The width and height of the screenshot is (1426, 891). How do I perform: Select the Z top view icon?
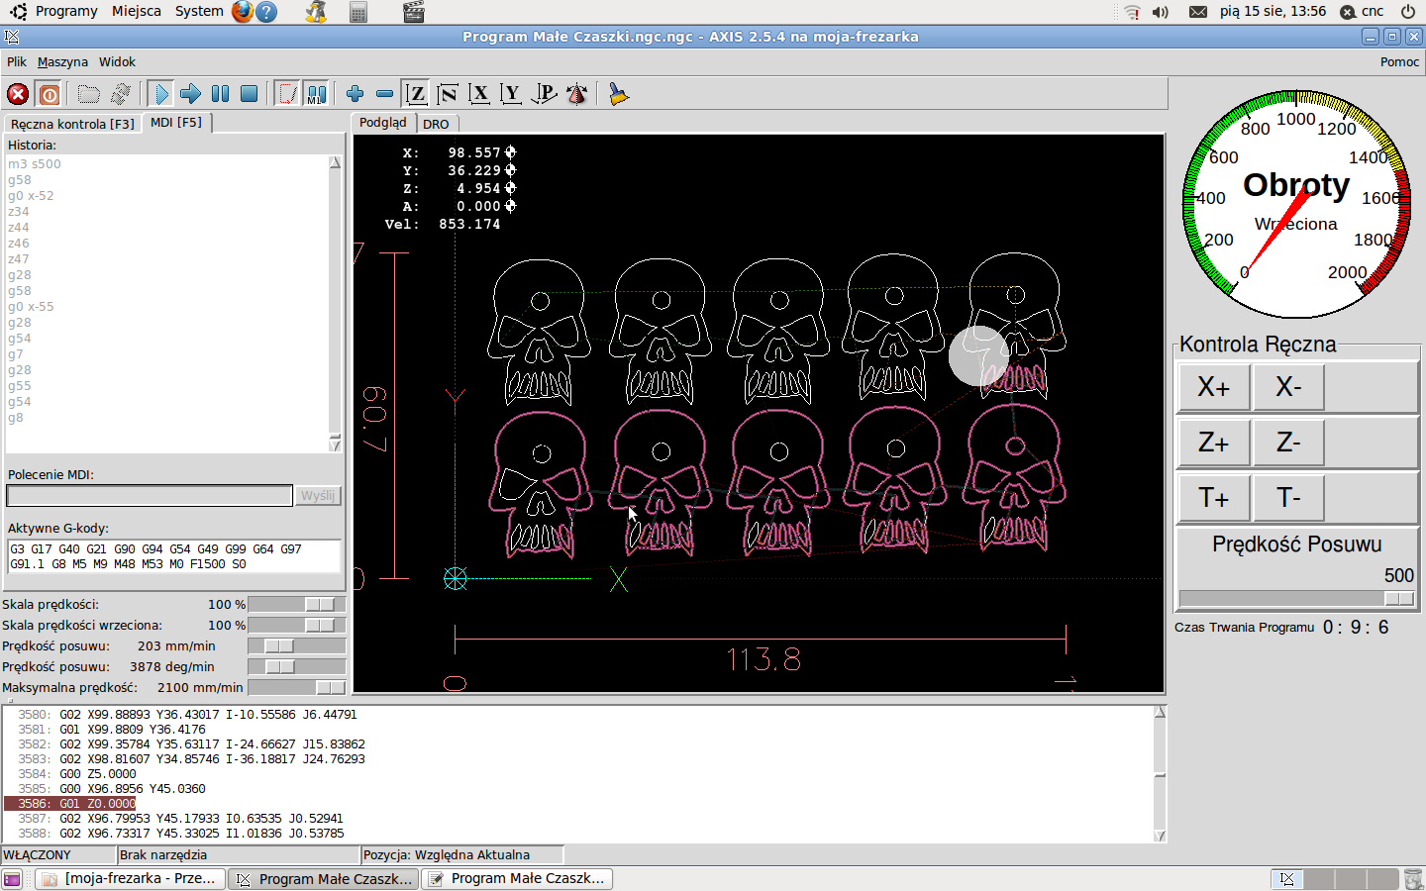416,94
